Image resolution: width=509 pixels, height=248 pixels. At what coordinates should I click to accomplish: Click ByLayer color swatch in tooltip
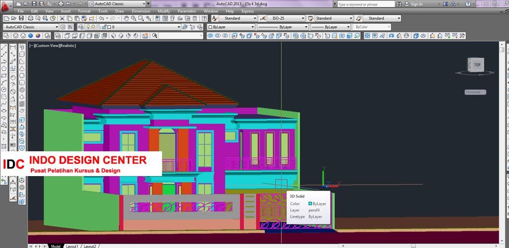[x=310, y=204]
